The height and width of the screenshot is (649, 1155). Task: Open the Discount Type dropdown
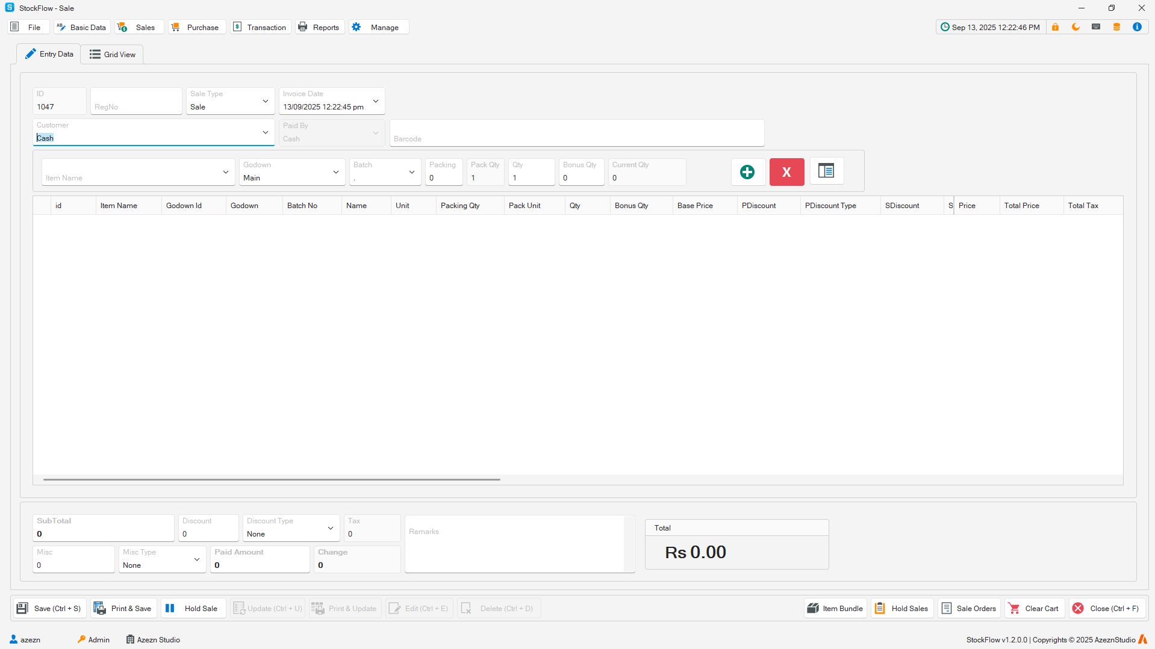pos(331,528)
